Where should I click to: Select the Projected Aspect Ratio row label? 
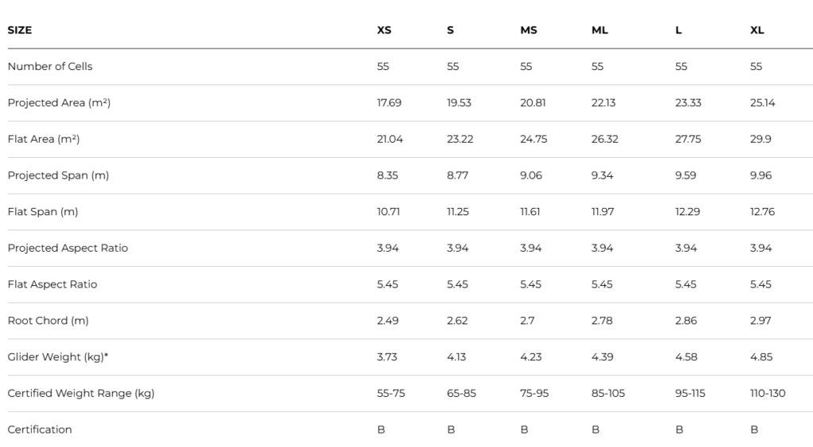[x=67, y=249]
